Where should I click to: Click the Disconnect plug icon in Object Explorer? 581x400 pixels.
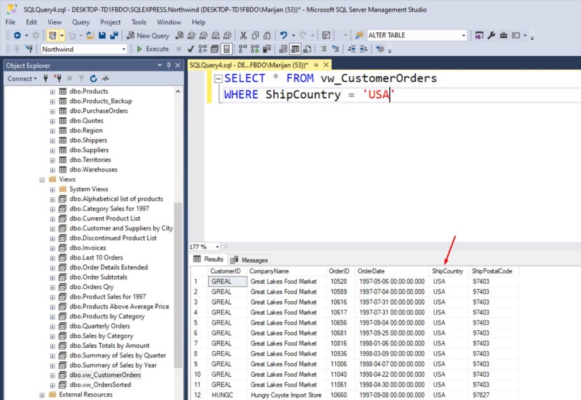(x=57, y=79)
